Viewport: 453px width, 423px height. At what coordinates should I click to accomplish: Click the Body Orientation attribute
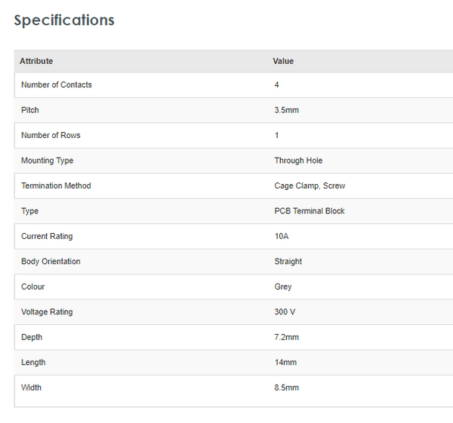pos(51,262)
